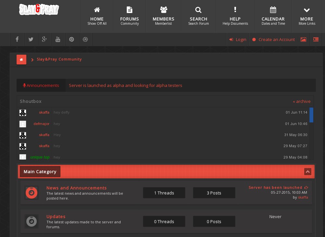Open the More links dropdown
Screen dimensions: 325x237
point(306,16)
